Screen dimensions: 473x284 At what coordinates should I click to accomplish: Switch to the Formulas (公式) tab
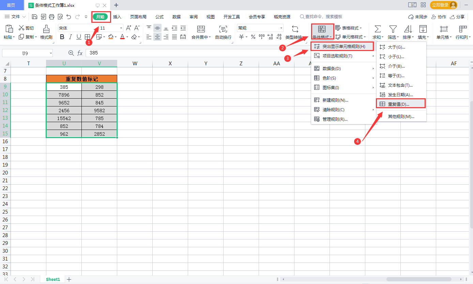[x=159, y=17]
